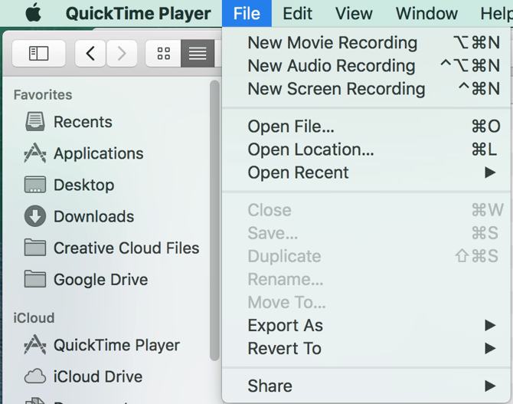Viewport: 513px width, 404px height.
Task: Choose New Screen Recording
Action: 366,88
